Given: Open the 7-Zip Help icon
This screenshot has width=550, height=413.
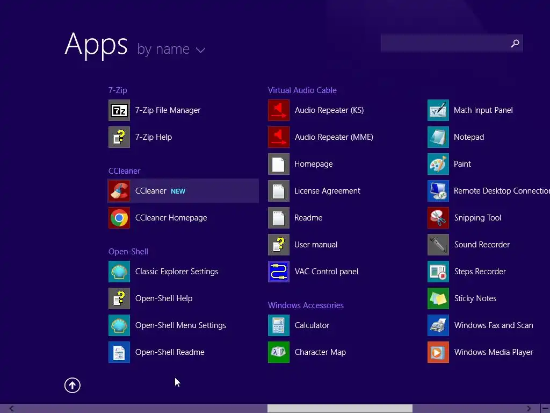Looking at the screenshot, I should click(119, 137).
